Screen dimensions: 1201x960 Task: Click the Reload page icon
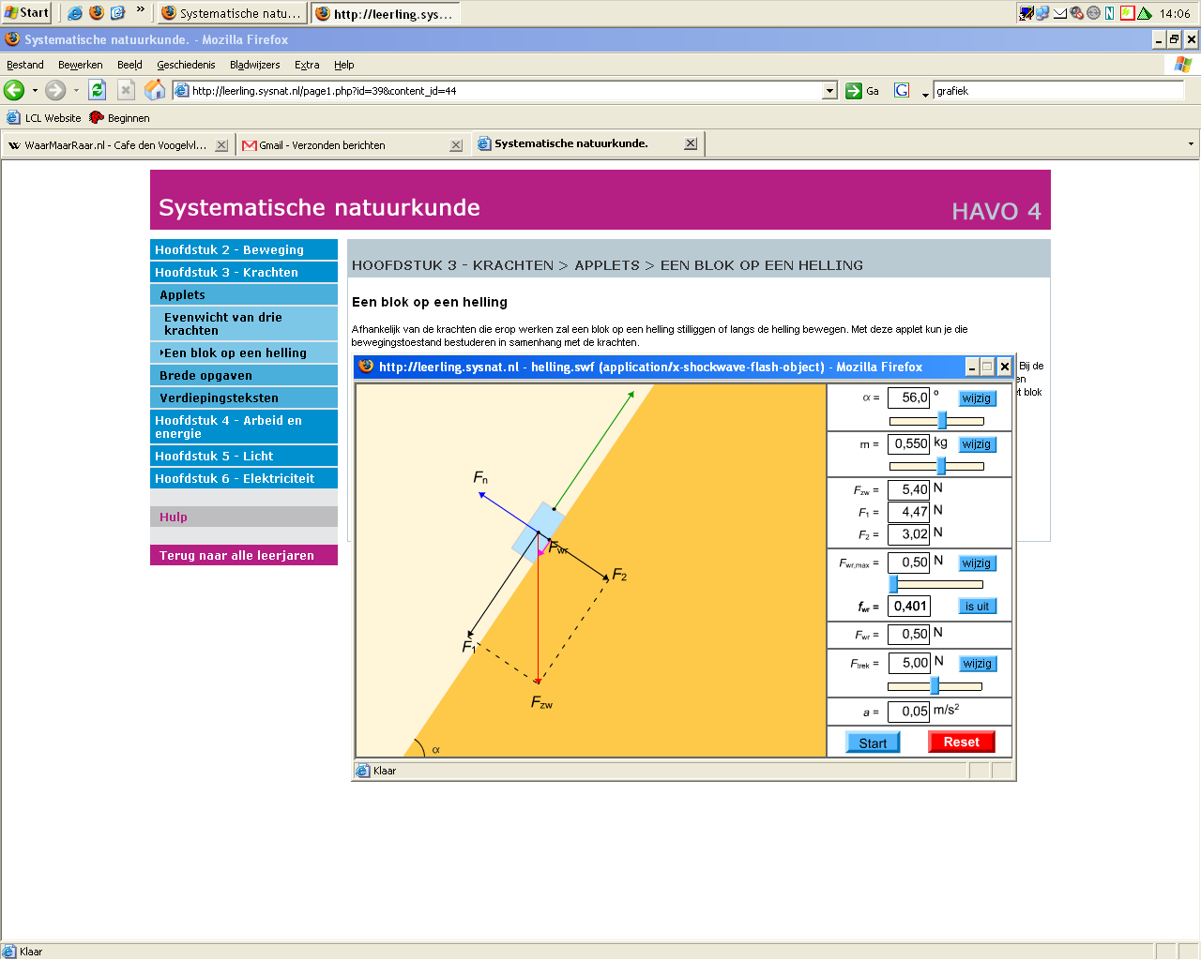pyautogui.click(x=97, y=90)
